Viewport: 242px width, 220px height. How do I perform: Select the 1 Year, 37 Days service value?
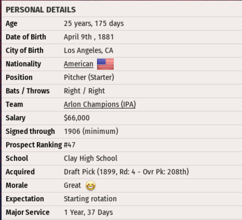pos(88,212)
